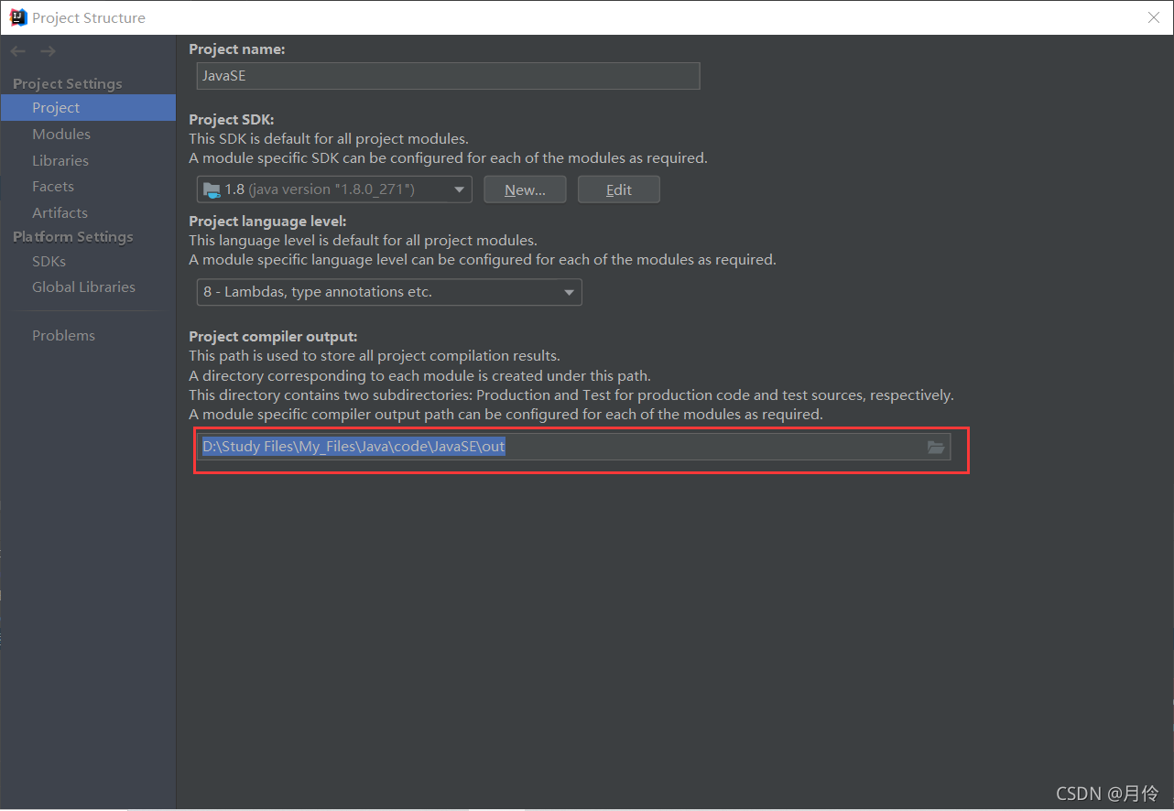Click the Project language level label

pos(267,221)
